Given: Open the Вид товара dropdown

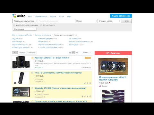Looking at the screenshot, I should click(x=25, y=29).
